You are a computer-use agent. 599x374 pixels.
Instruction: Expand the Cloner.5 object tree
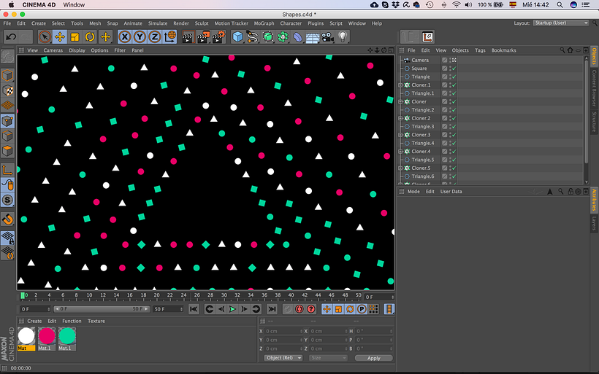[x=400, y=168]
